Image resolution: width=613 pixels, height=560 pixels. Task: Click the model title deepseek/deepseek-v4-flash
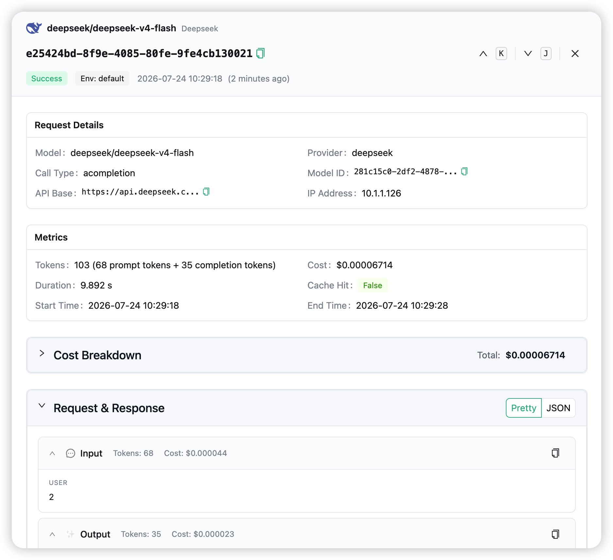[111, 28]
